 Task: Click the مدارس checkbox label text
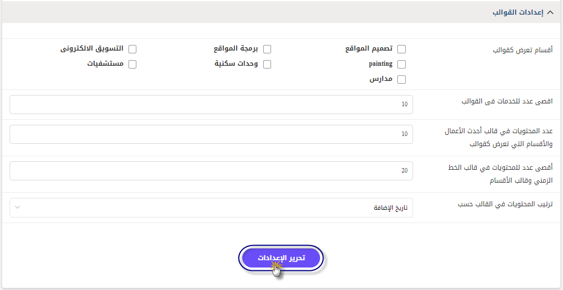(x=381, y=79)
